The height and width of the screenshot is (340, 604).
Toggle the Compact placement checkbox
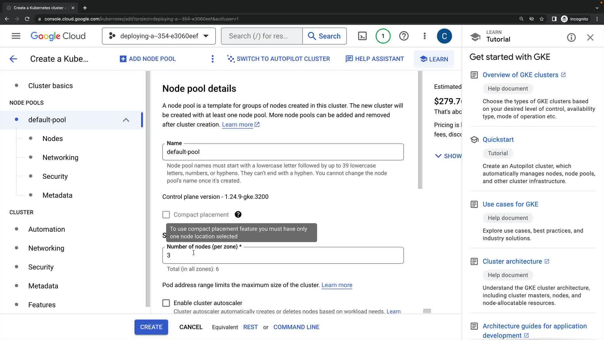click(x=166, y=215)
